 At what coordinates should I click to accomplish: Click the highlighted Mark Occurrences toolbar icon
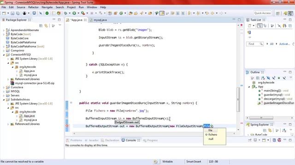(162, 13)
